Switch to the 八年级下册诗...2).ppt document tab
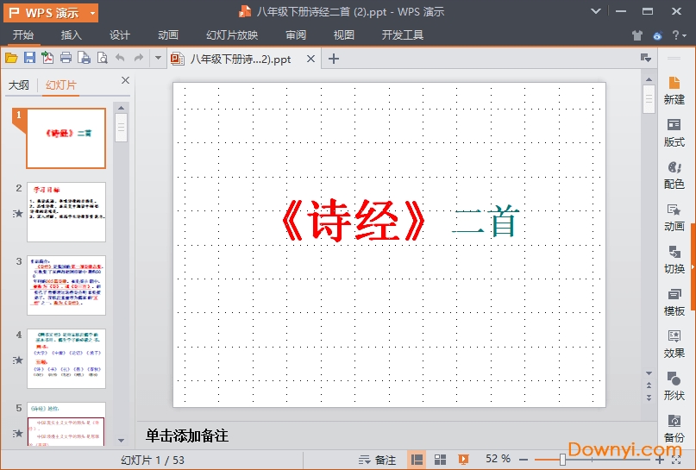This screenshot has width=696, height=470. pos(241,59)
